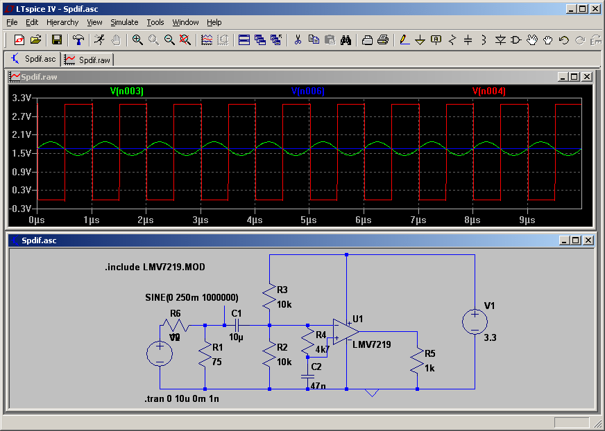Place an Inductor component
This screenshot has height=431, width=605.
pos(484,39)
